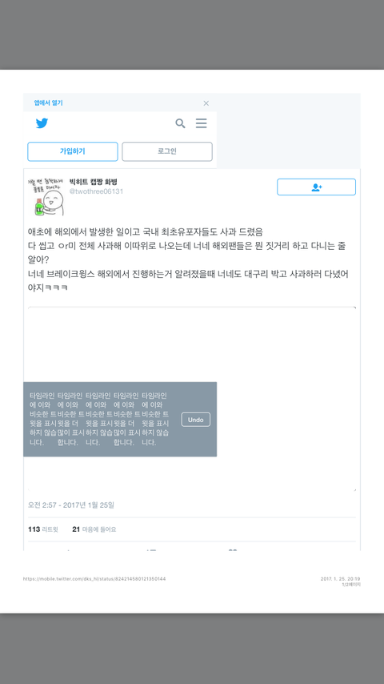Open the 앱에서 열기 link

click(48, 103)
